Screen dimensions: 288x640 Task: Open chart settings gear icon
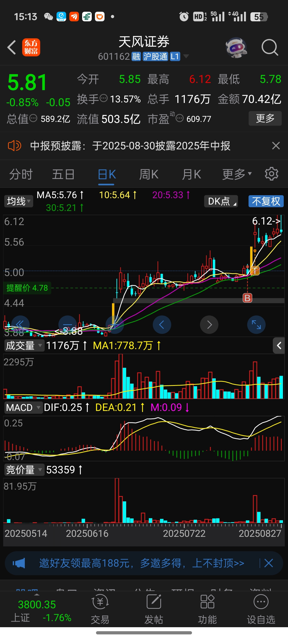(271, 174)
